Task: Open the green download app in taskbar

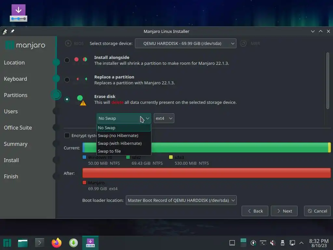Action: coord(73,243)
